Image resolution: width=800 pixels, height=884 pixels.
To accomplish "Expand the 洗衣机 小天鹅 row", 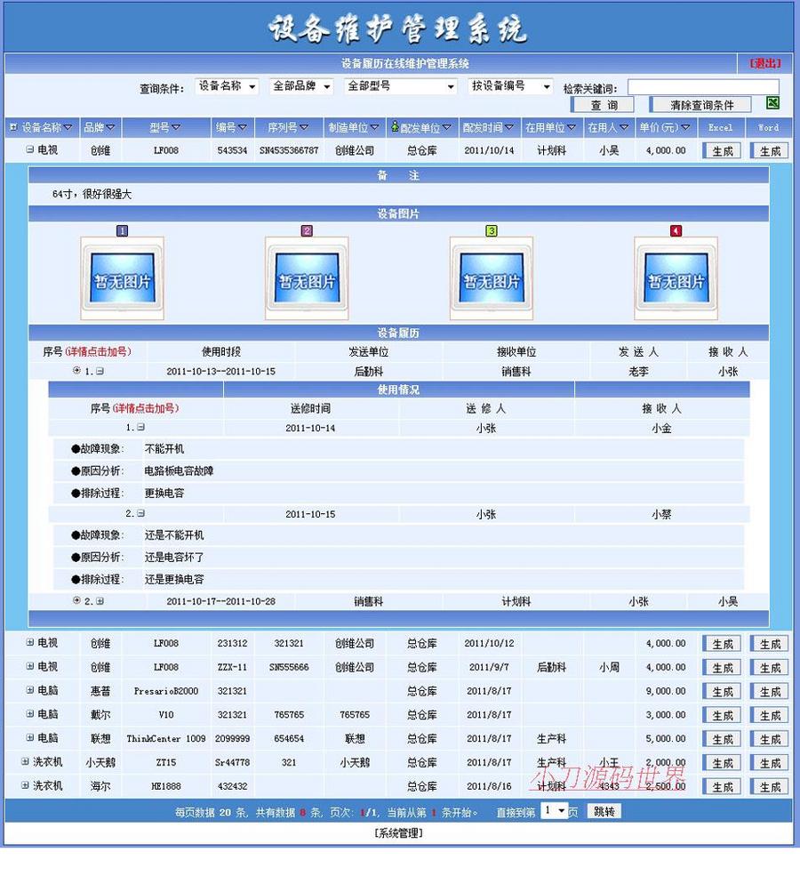I will click(25, 761).
